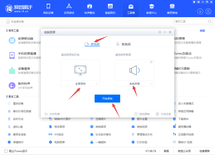Switch to the 录视频 tab
Image resolution: width=215 pixels, height=155 pixels.
click(x=92, y=44)
